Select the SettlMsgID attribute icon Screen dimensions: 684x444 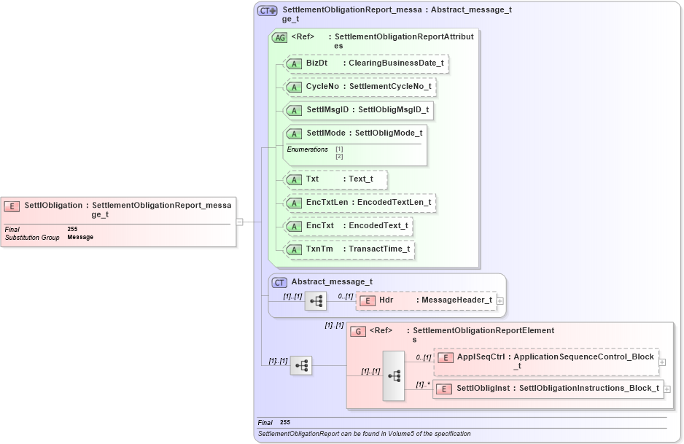coord(295,111)
